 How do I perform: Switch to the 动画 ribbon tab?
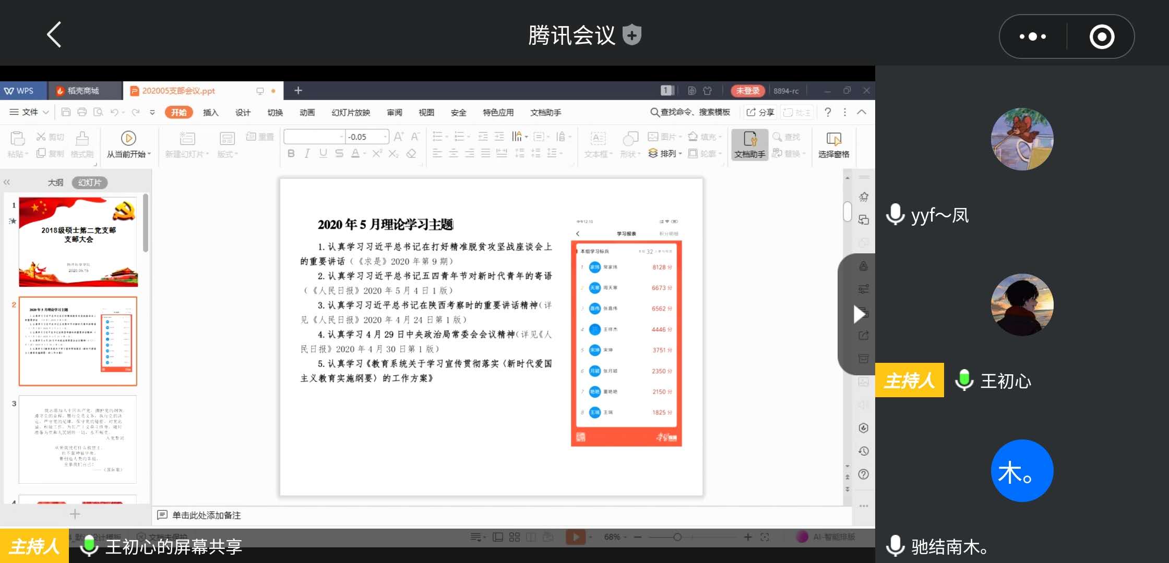[x=307, y=113]
